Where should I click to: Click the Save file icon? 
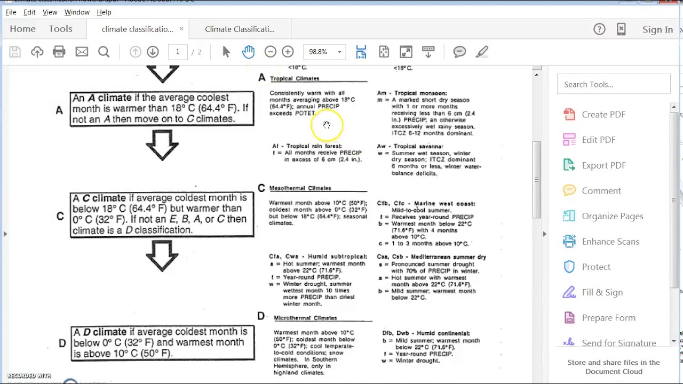[15, 52]
